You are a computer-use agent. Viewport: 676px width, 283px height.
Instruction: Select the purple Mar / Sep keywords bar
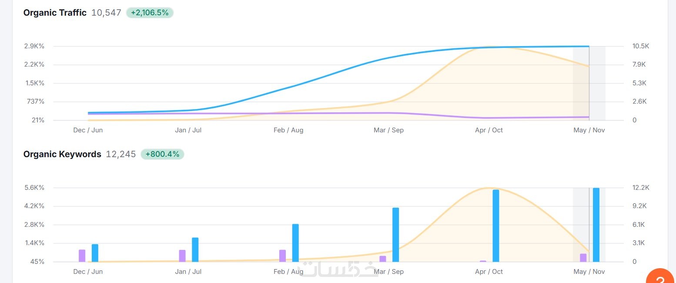coord(383,259)
